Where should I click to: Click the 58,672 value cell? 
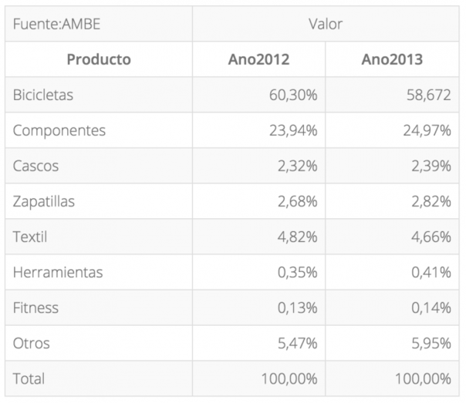pos(428,95)
